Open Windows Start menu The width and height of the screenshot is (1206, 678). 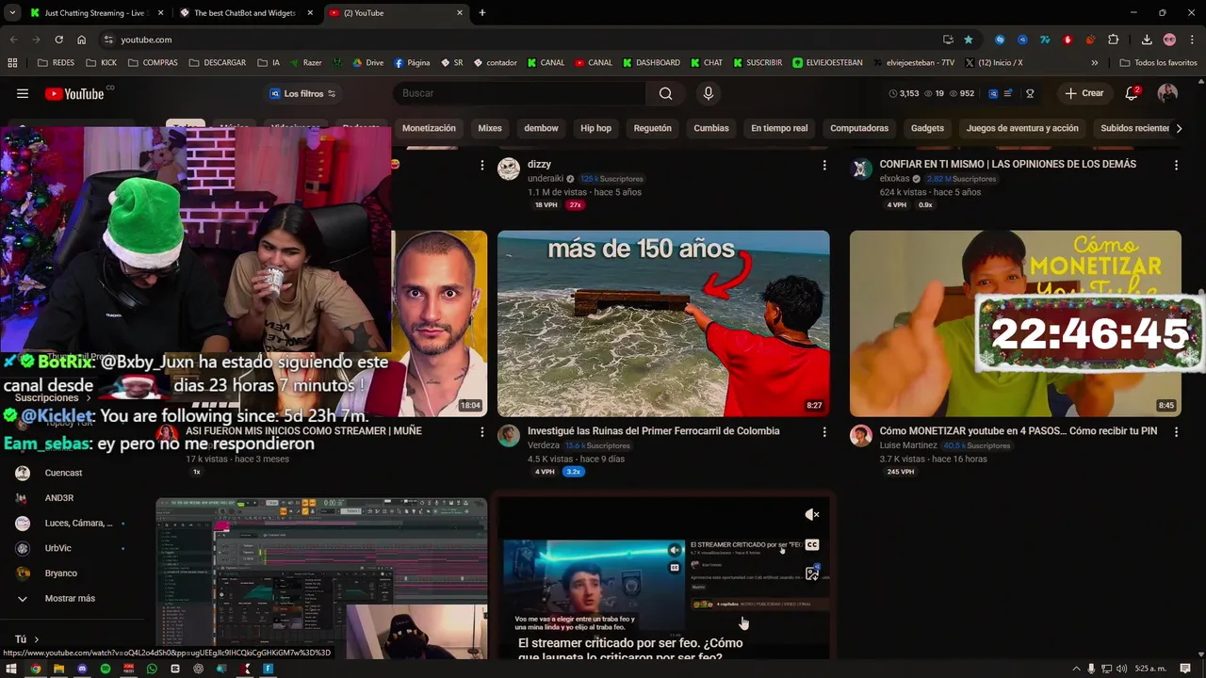tap(12, 669)
